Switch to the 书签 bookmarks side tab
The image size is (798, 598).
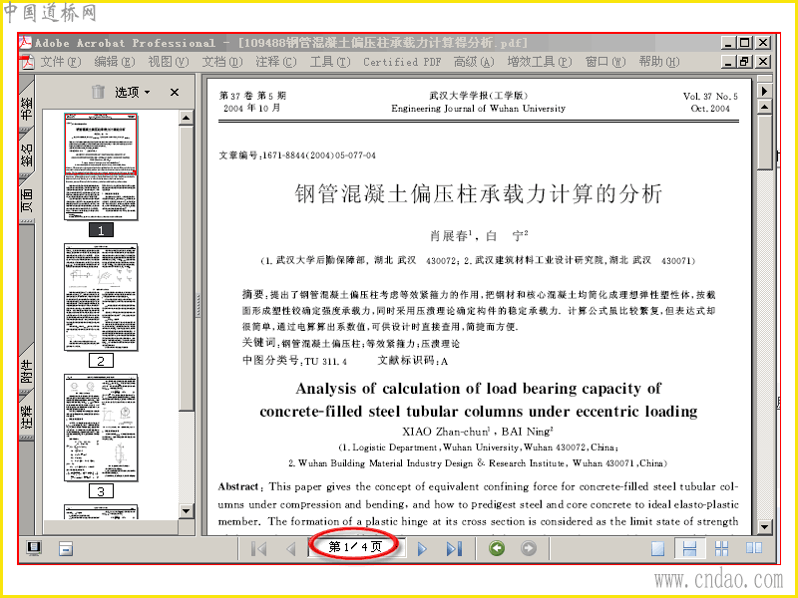[27, 109]
